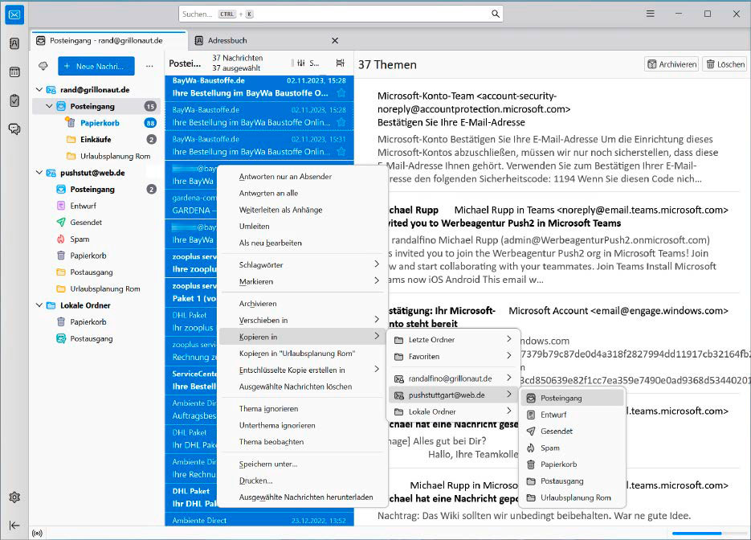Open the Address Book sidebar icon

tap(14, 43)
